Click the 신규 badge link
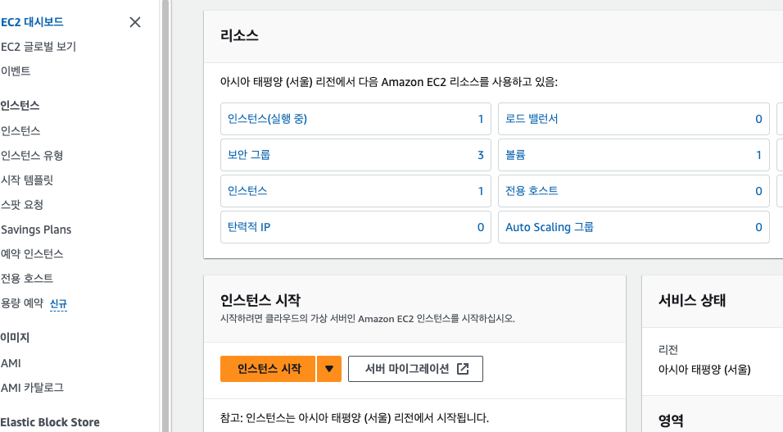 point(58,304)
